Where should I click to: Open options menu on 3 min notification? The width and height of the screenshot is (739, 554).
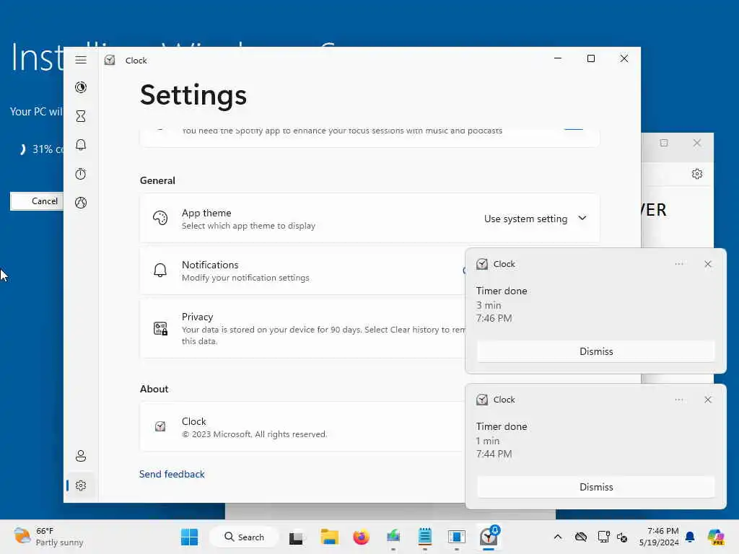tap(678, 264)
